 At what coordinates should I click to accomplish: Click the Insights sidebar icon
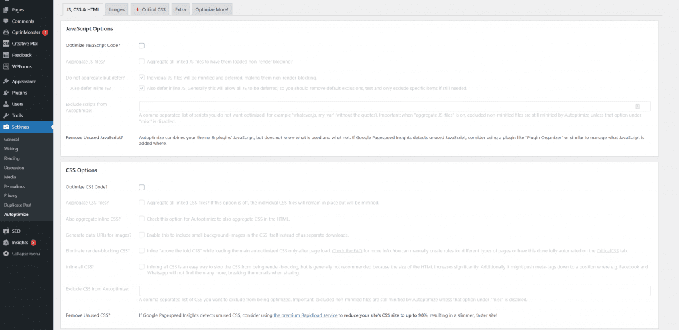[x=5, y=243]
